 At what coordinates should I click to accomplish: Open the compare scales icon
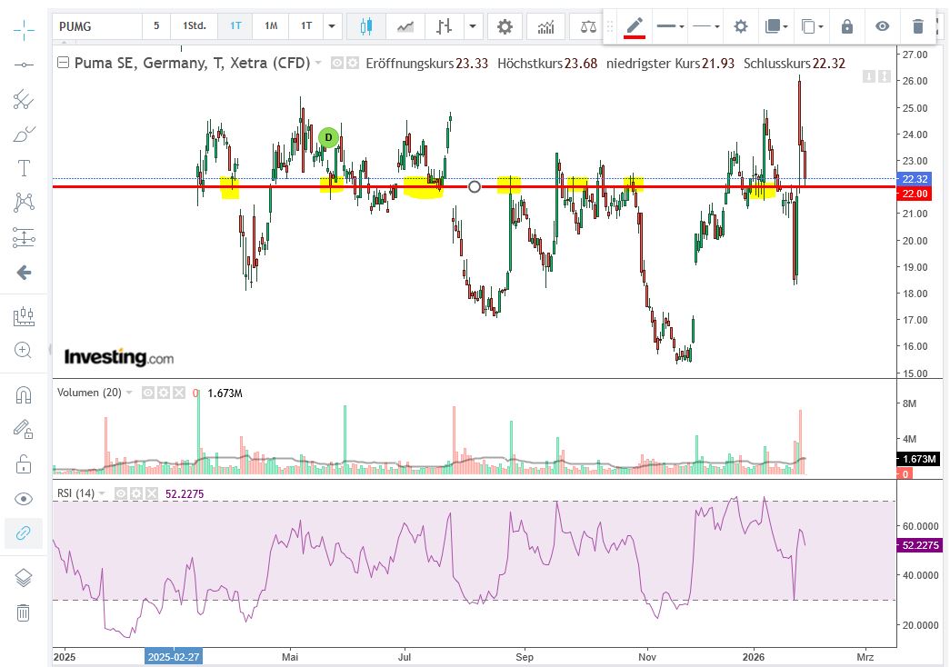(587, 26)
